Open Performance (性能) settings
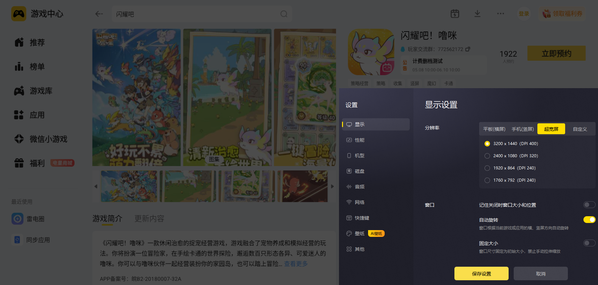 tap(376, 140)
